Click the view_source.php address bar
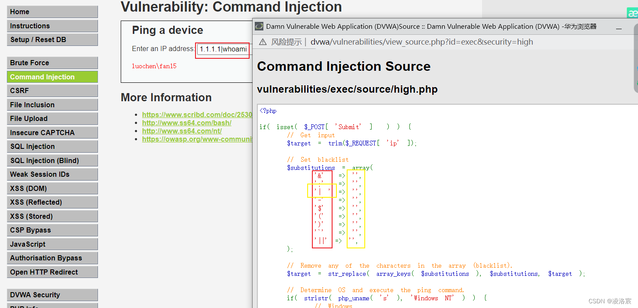The image size is (638, 308). click(422, 42)
